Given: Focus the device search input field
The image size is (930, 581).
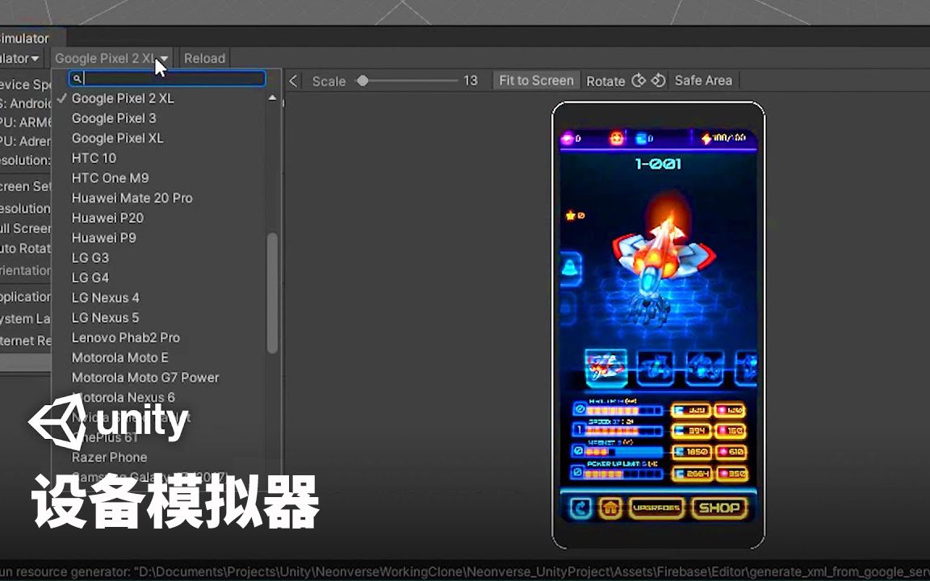Looking at the screenshot, I should click(x=167, y=78).
